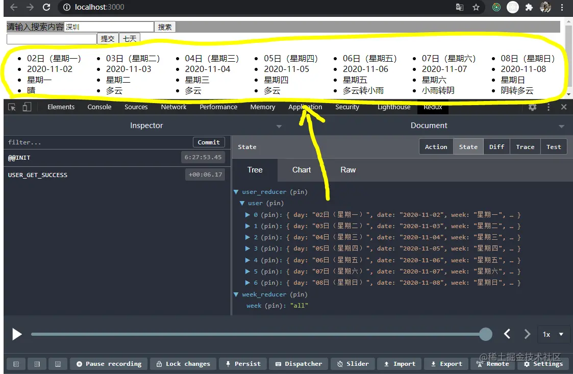This screenshot has width=573, height=374.
Task: Toggle Persist state option
Action: tap(243, 364)
